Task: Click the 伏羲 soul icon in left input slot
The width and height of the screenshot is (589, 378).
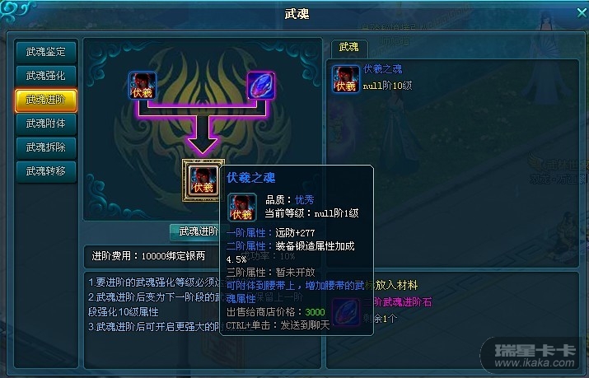Action: [x=143, y=86]
